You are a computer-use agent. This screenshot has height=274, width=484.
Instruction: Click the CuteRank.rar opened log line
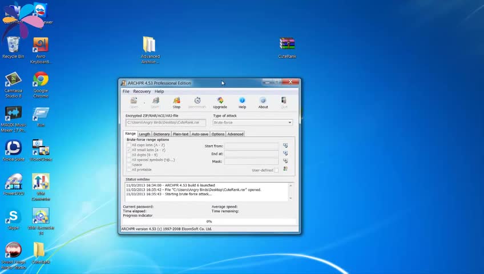tap(193, 190)
